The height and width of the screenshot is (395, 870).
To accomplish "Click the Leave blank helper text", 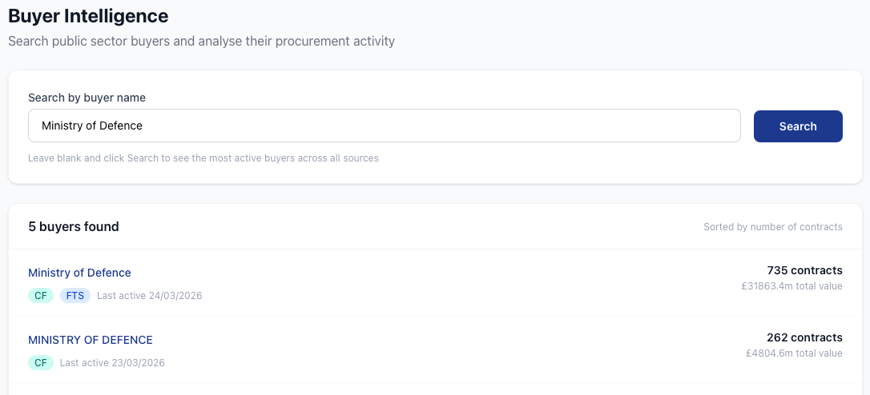I will point(203,158).
